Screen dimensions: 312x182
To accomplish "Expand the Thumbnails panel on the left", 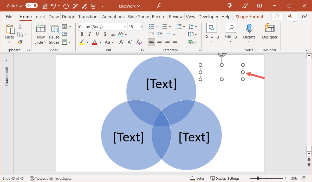I will (6, 60).
